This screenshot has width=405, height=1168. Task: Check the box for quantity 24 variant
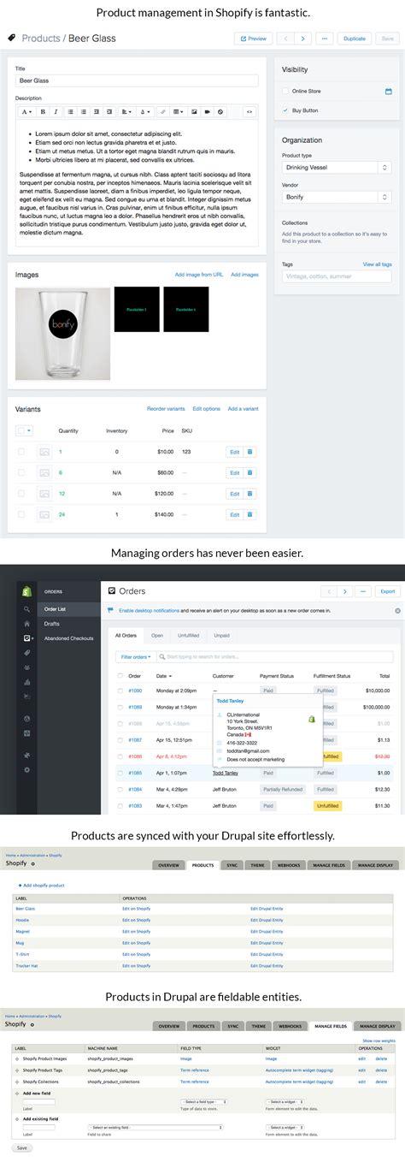click(21, 514)
